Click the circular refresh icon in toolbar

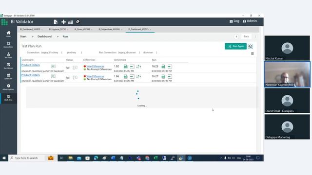[x=78, y=22]
